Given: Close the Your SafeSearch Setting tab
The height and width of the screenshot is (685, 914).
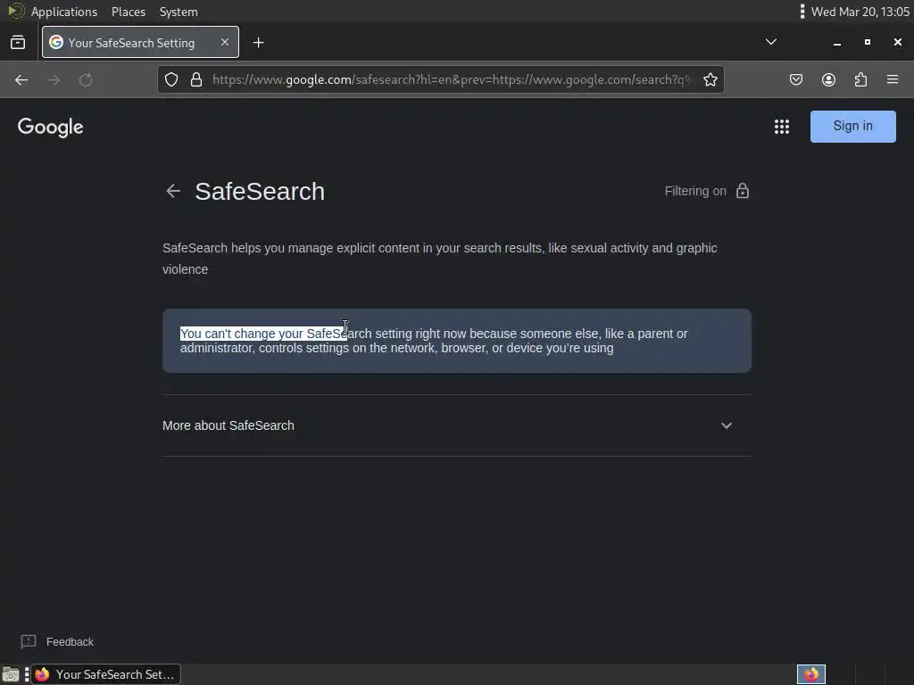Looking at the screenshot, I should tap(225, 42).
